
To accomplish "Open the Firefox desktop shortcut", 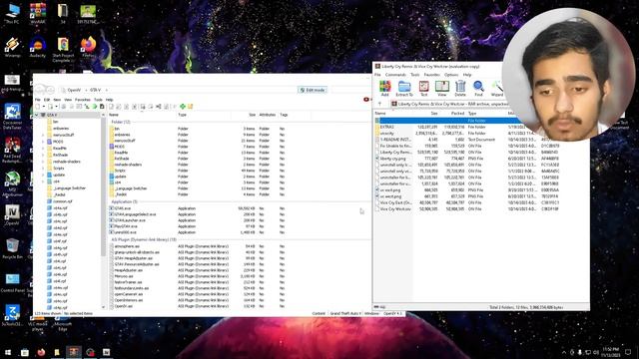I will [x=89, y=47].
